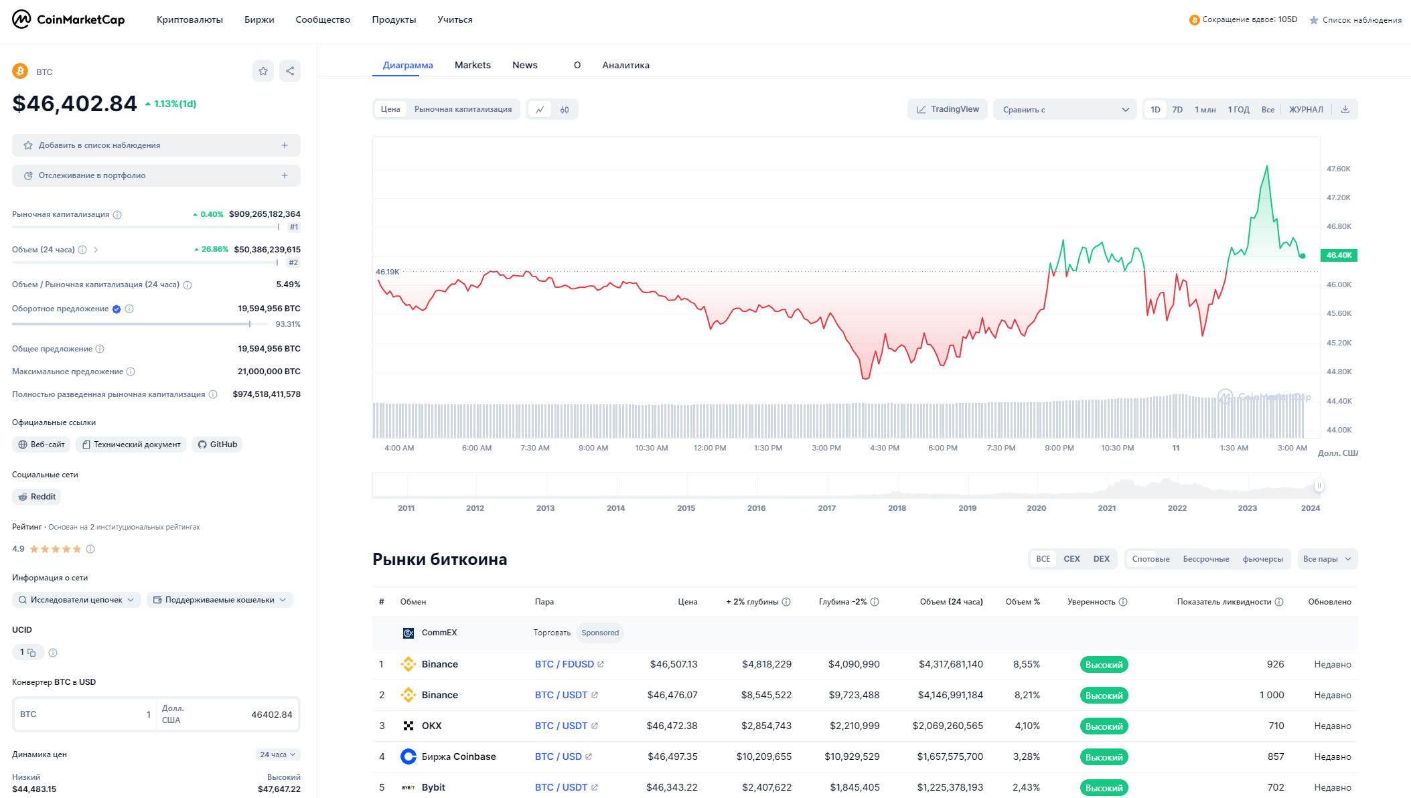Switch to candlestick chart icon

pos(565,109)
